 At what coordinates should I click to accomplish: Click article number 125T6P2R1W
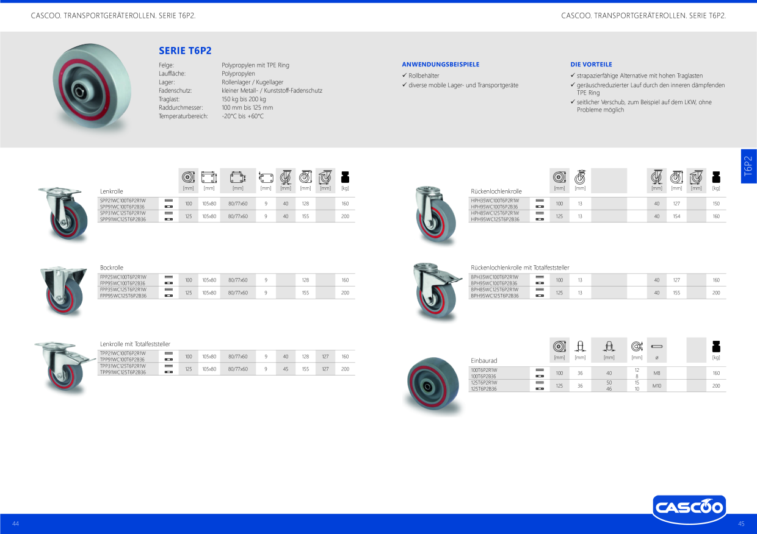point(484,382)
